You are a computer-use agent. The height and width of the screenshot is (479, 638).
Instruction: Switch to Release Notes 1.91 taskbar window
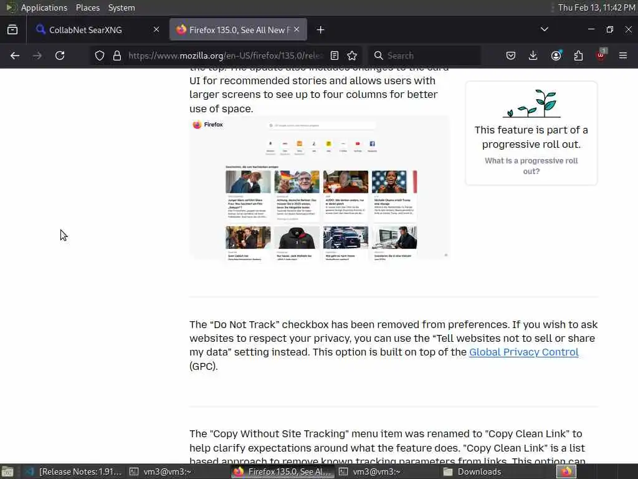point(74,472)
